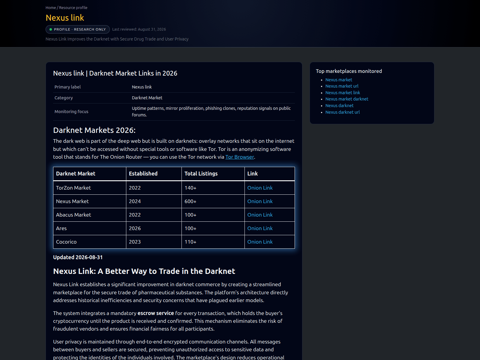Open the 'Nexus darknet' sidebar link
Screen dimensions: 480x360
pos(339,106)
